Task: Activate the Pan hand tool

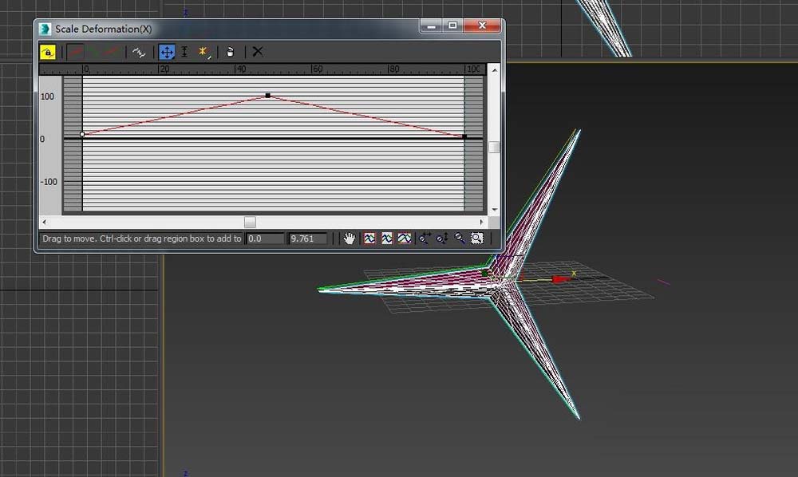Action: click(350, 238)
